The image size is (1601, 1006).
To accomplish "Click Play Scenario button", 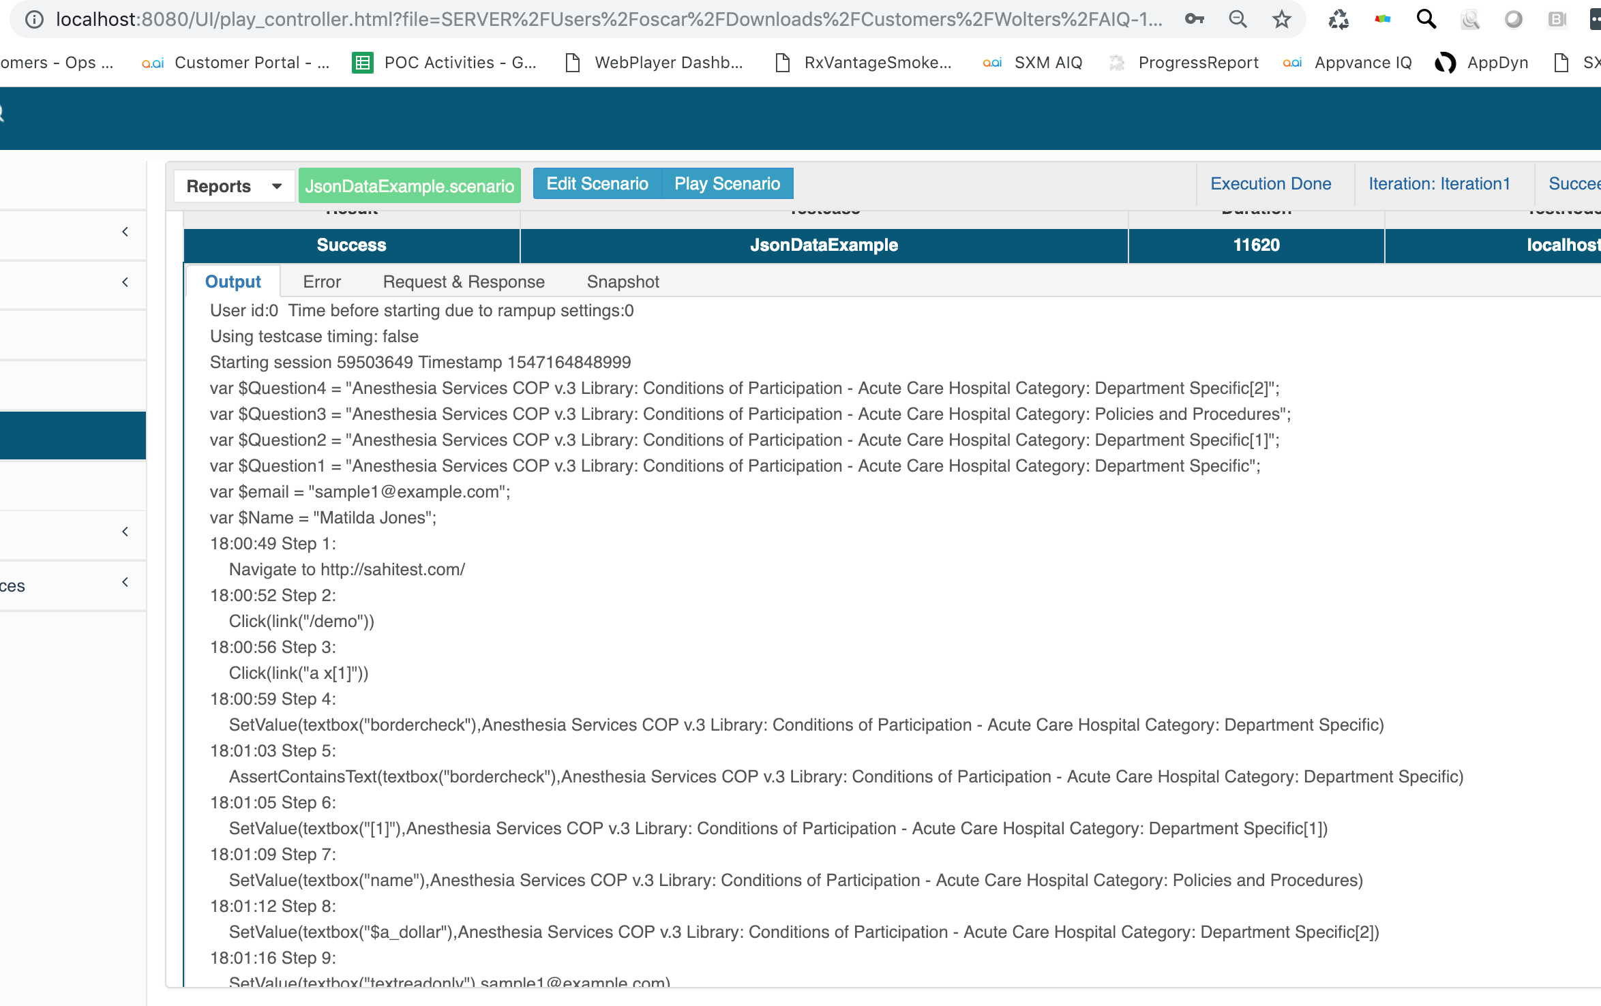I will click(x=727, y=184).
